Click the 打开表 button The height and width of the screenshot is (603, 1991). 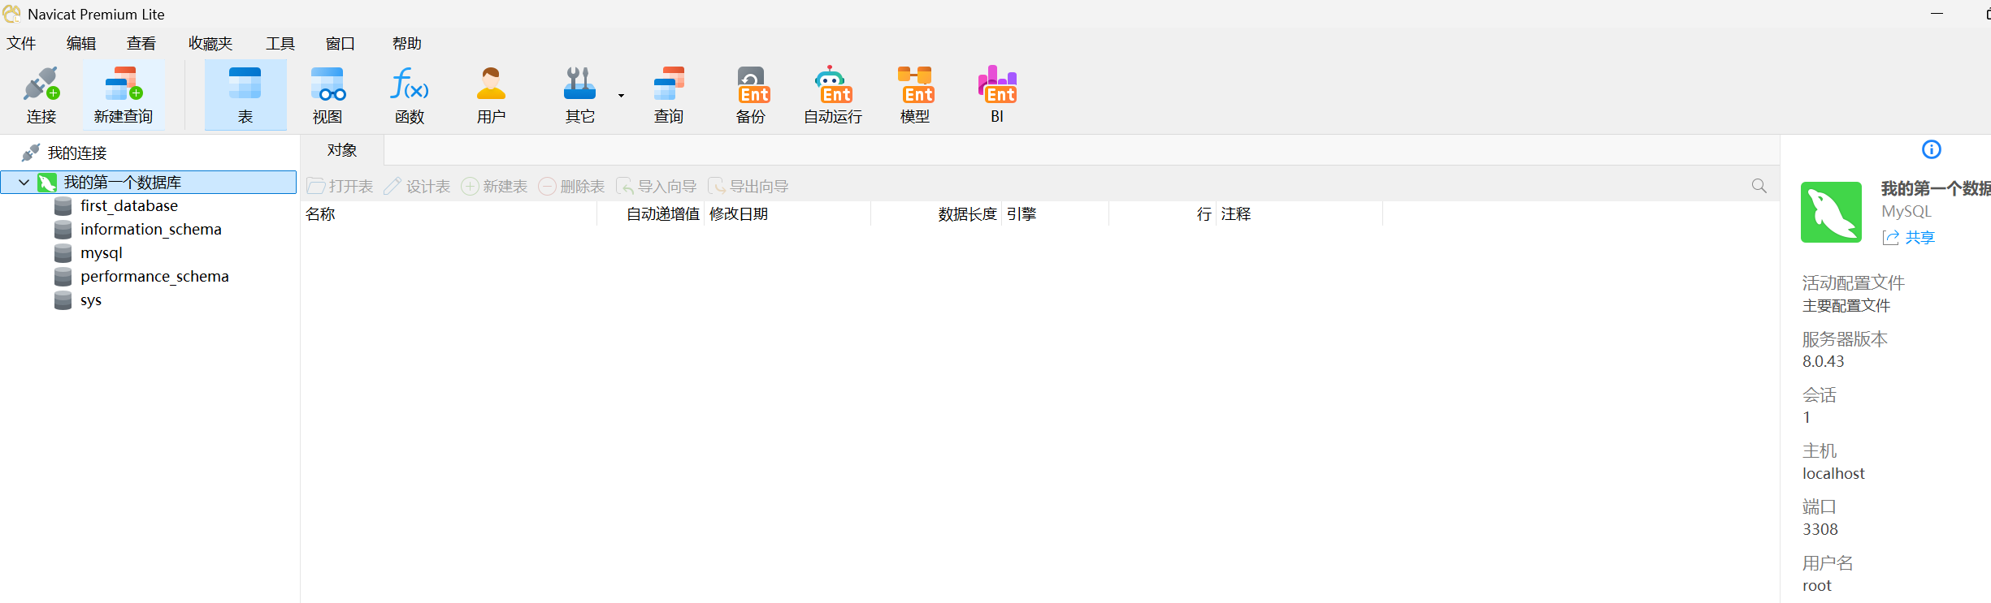point(340,187)
